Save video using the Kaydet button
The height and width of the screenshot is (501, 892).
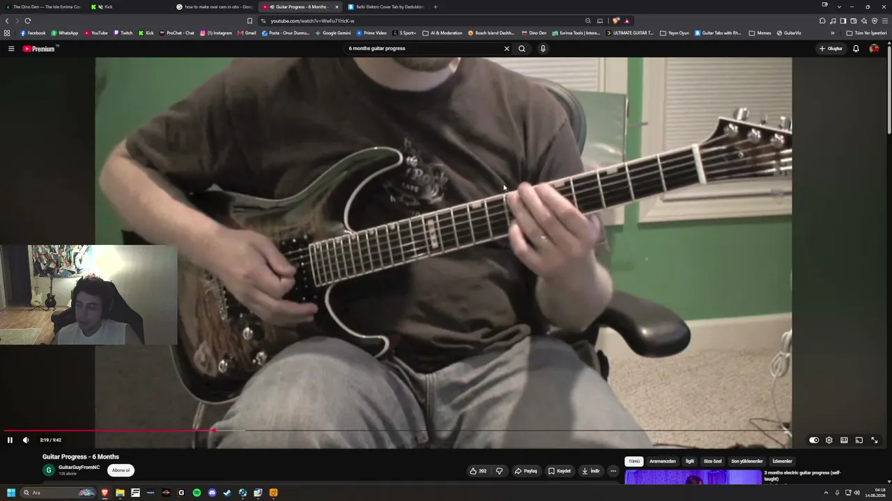click(560, 471)
